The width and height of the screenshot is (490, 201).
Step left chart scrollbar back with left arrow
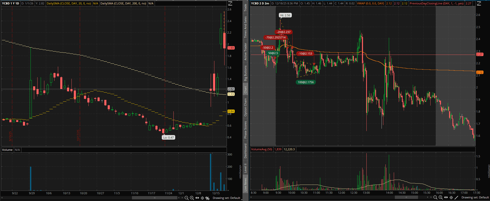click(x=179, y=198)
